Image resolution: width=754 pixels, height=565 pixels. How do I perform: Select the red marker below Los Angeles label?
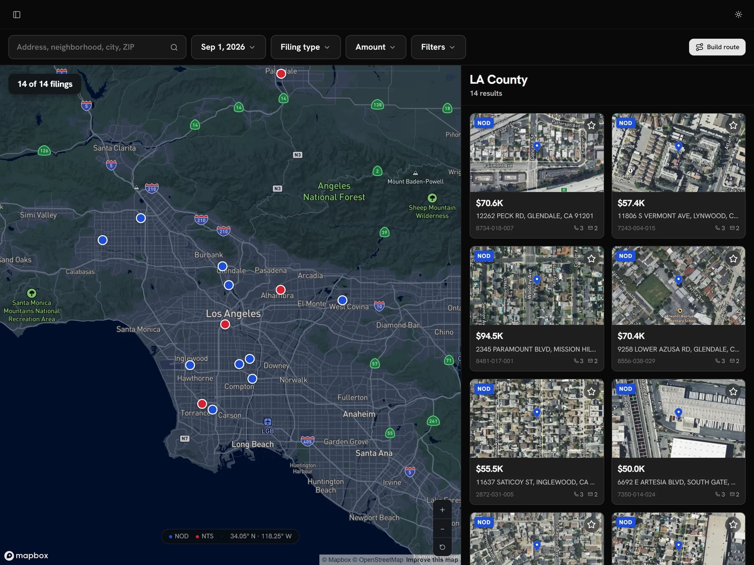click(x=225, y=324)
